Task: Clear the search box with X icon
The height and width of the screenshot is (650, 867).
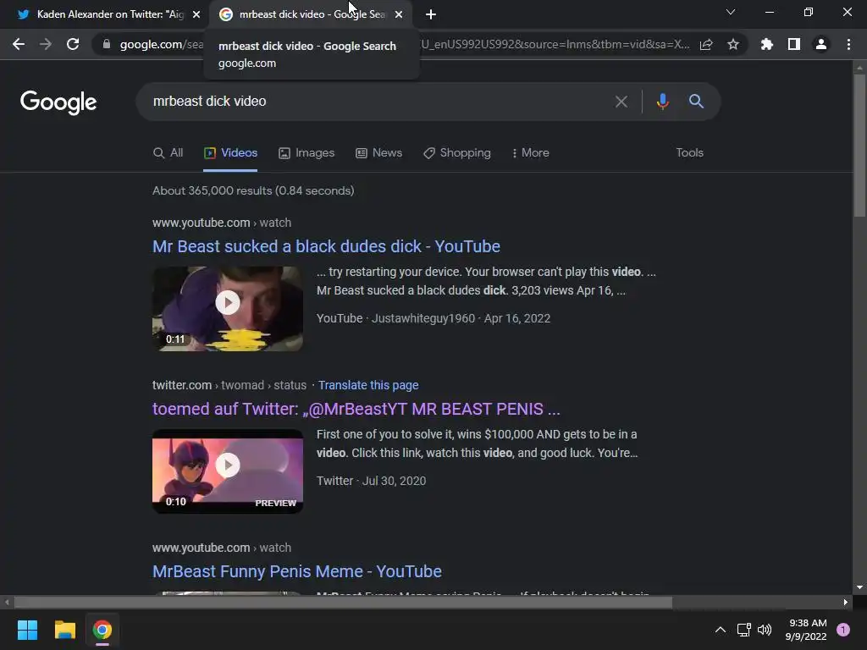Action: point(621,102)
